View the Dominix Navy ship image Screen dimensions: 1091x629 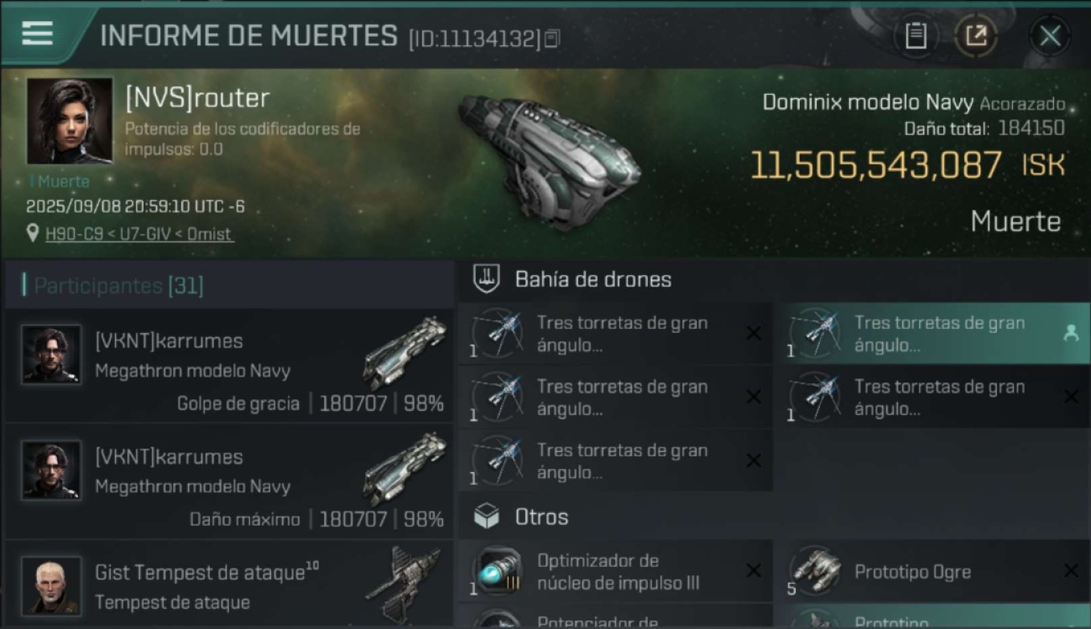pyautogui.click(x=550, y=159)
